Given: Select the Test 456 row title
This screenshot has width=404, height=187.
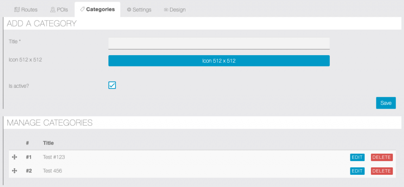Looking at the screenshot, I should 52,171.
